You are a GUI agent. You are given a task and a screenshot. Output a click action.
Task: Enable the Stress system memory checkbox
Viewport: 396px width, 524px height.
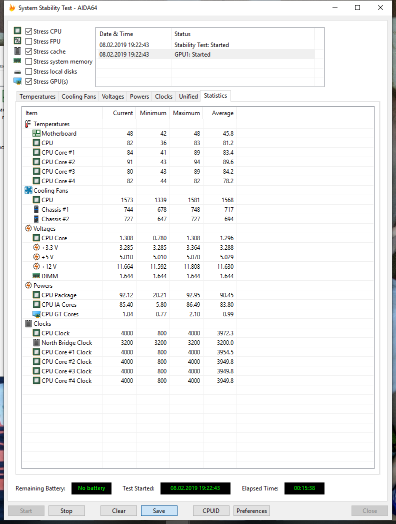28,61
